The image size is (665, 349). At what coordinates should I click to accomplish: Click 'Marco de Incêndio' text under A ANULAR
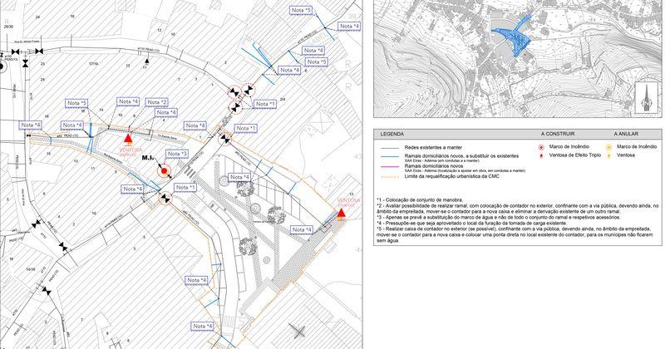tap(637, 147)
